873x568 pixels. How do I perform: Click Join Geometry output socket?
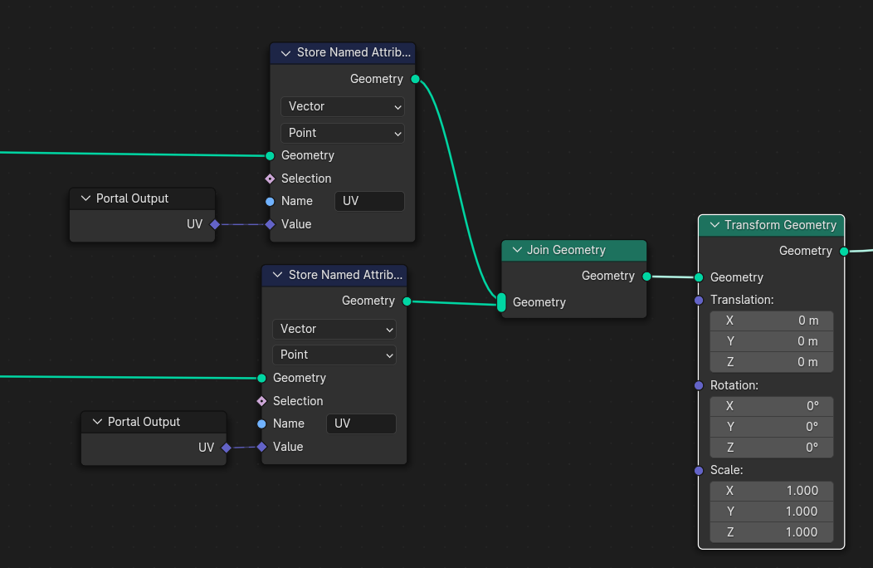pyautogui.click(x=647, y=277)
